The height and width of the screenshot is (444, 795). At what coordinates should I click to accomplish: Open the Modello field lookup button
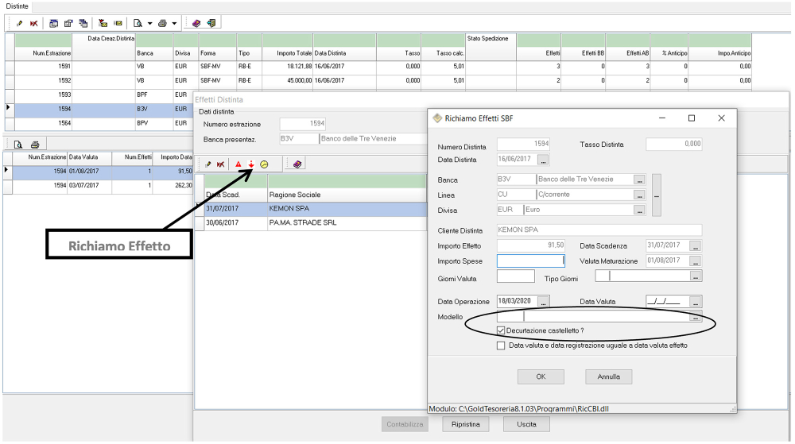[x=696, y=317]
